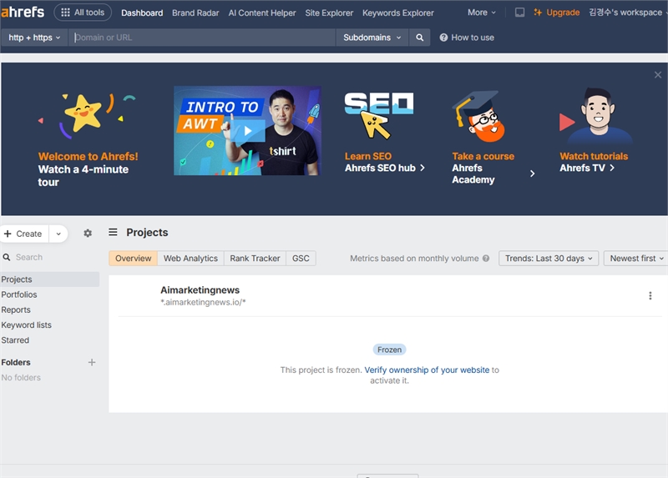Click the Frozen status badge
The height and width of the screenshot is (478, 668).
[x=389, y=350]
